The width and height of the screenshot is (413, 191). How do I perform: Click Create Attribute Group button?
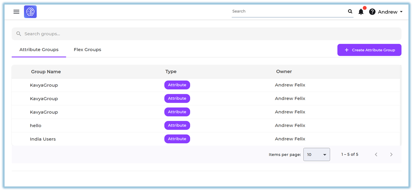pos(369,50)
